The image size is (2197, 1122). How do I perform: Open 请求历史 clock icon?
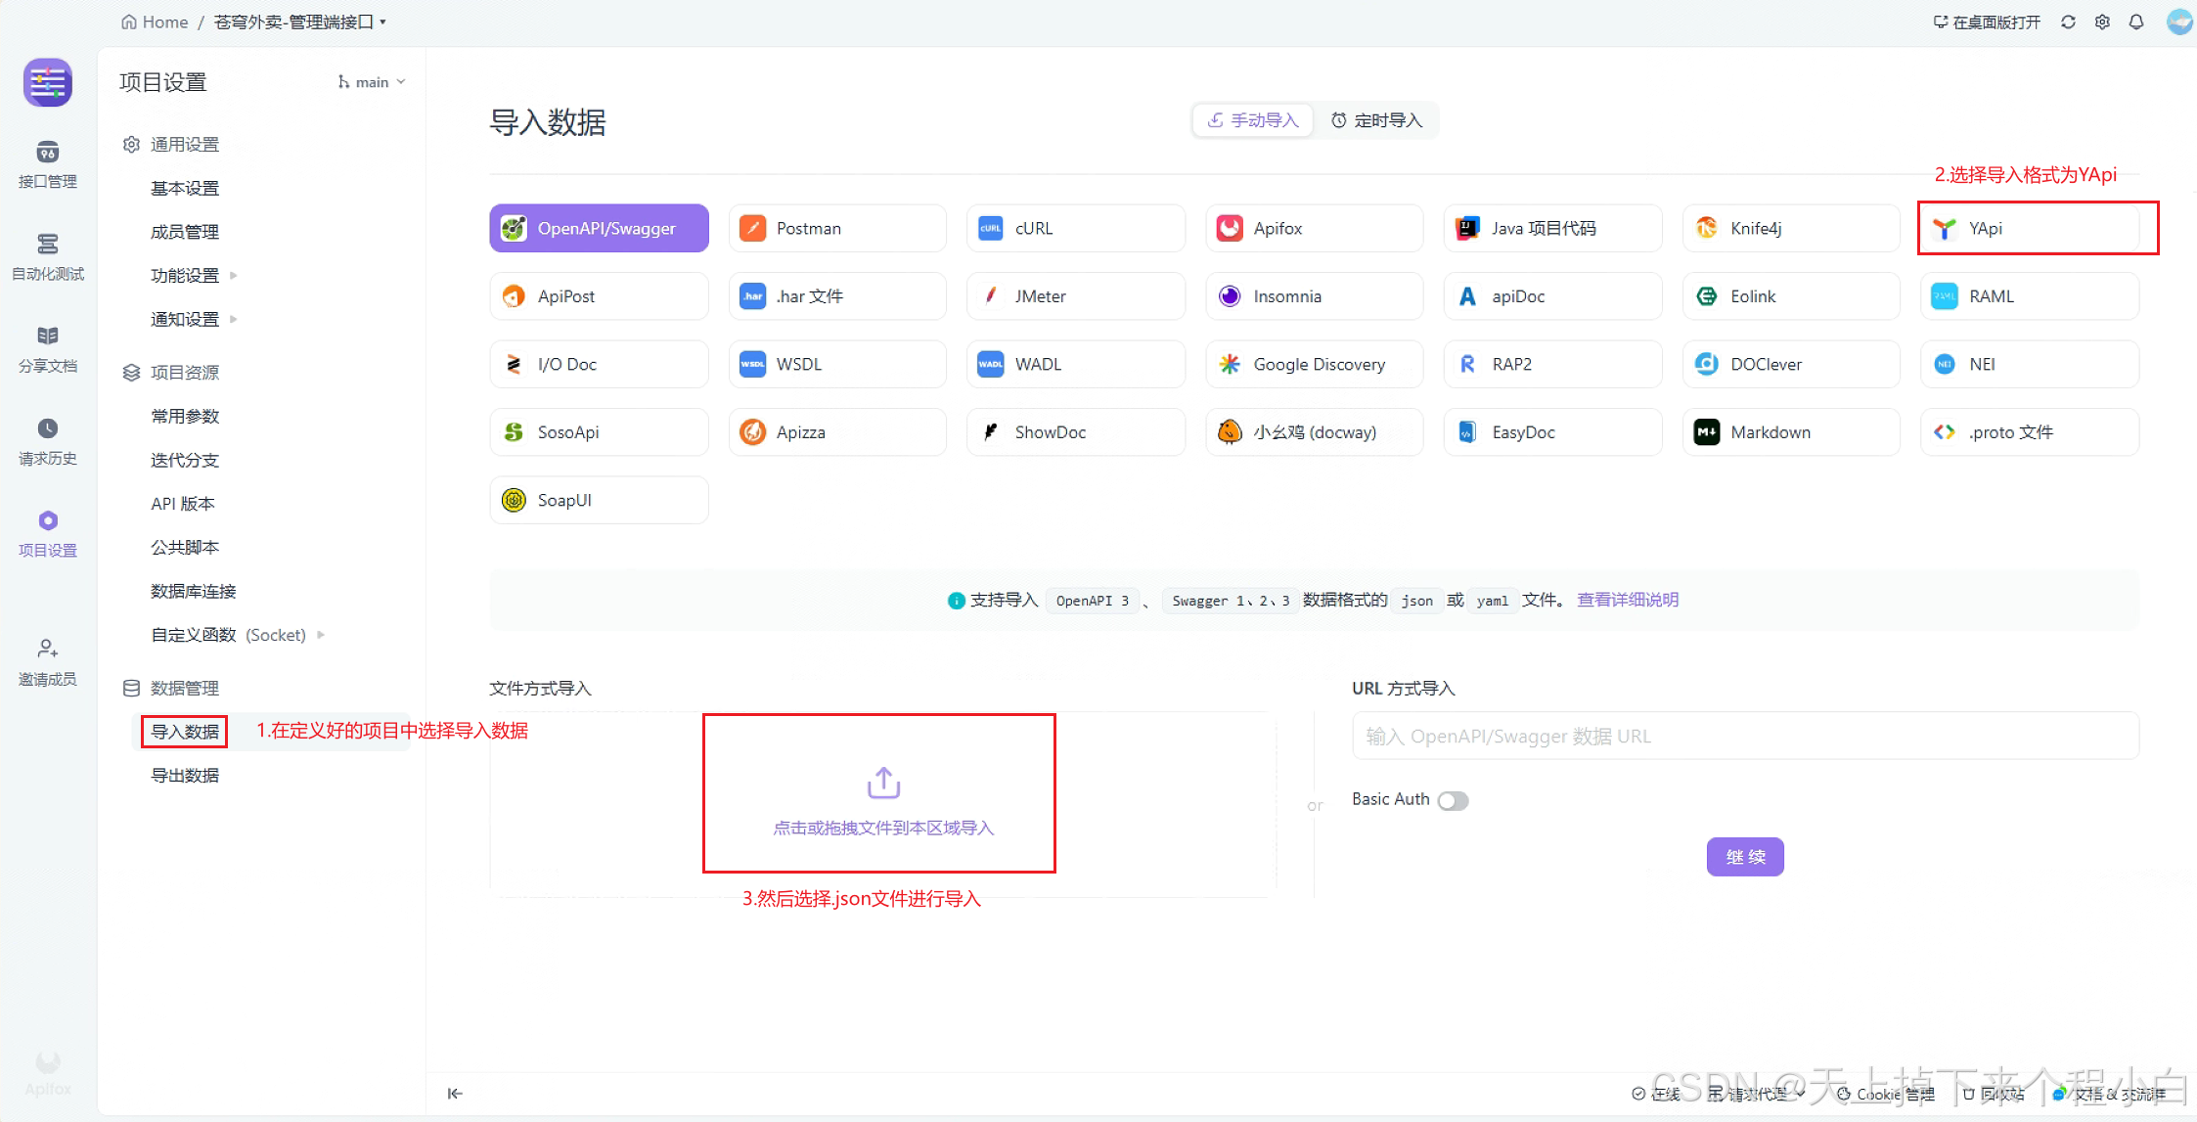pyautogui.click(x=47, y=429)
